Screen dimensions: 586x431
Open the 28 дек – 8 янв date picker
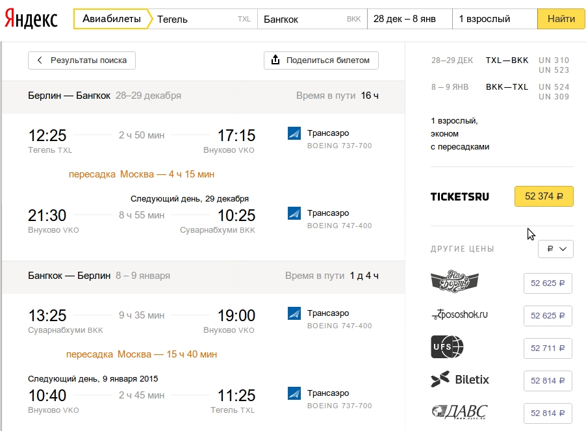point(409,19)
